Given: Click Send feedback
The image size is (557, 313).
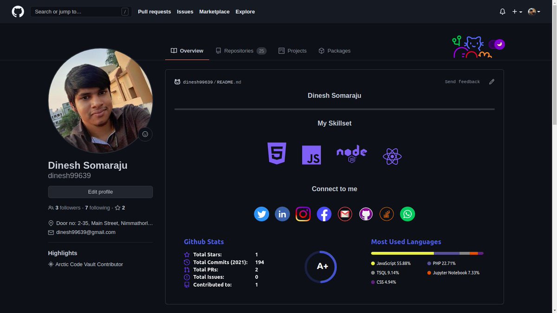Looking at the screenshot, I should coord(462,82).
